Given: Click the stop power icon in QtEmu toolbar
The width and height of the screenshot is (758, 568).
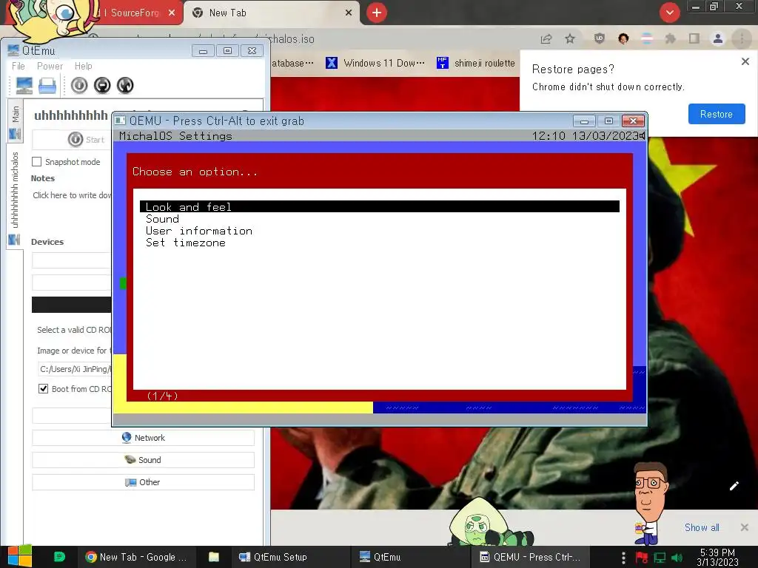Looking at the screenshot, I should [102, 86].
